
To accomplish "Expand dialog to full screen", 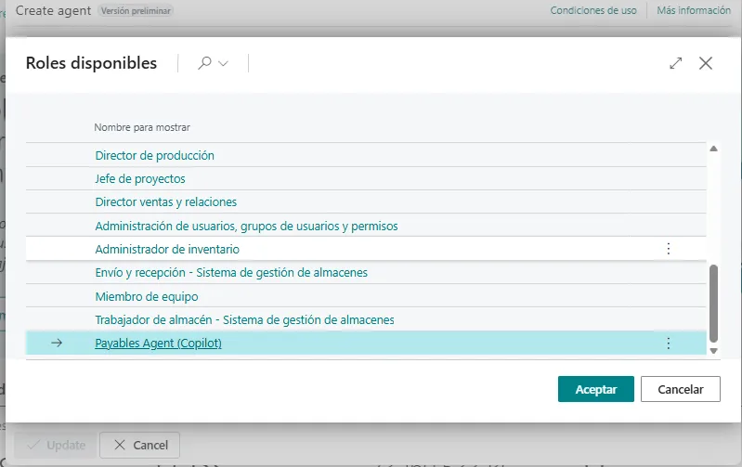I will tap(676, 63).
